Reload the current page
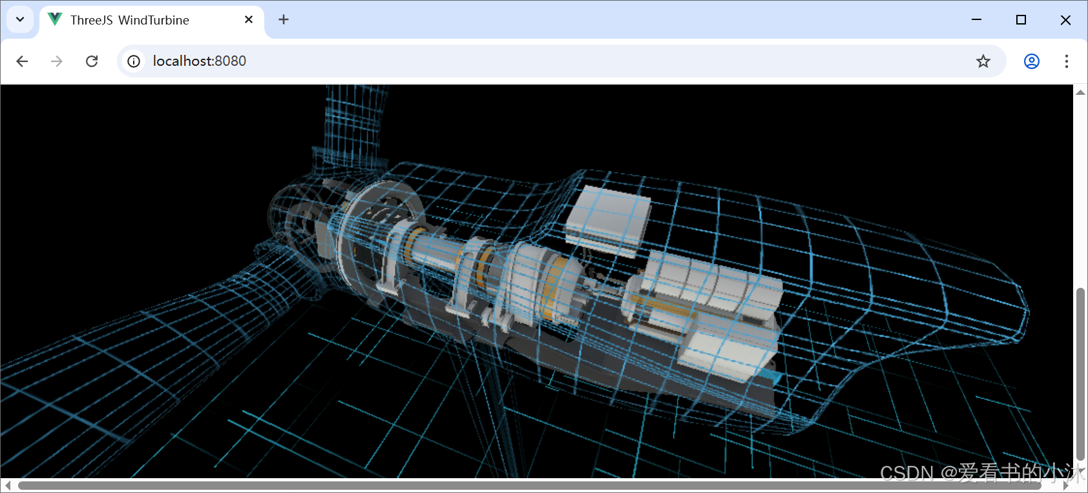 click(92, 61)
